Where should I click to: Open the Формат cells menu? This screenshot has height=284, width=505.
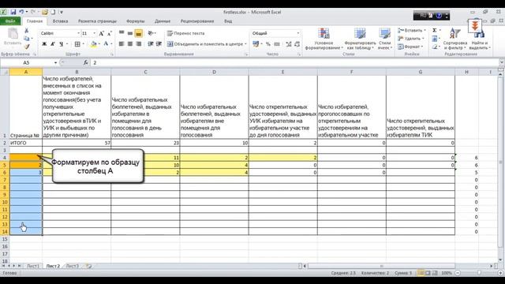(410, 47)
